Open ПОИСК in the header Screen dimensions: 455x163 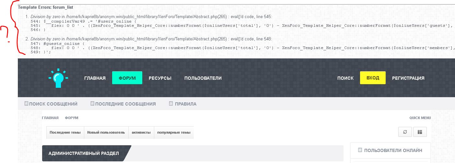pyautogui.click(x=345, y=78)
